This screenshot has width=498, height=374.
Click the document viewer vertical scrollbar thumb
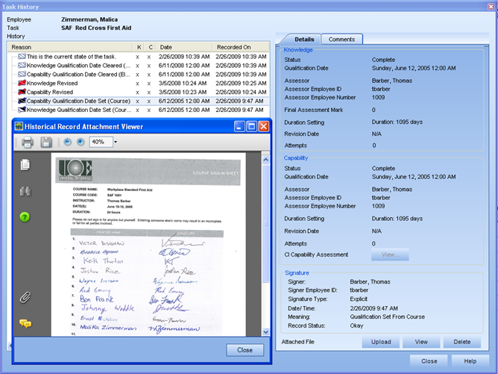coord(266,223)
